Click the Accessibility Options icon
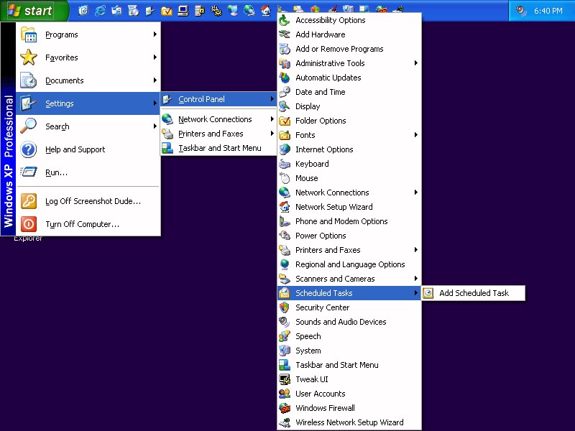This screenshot has height=431, width=575. click(285, 20)
